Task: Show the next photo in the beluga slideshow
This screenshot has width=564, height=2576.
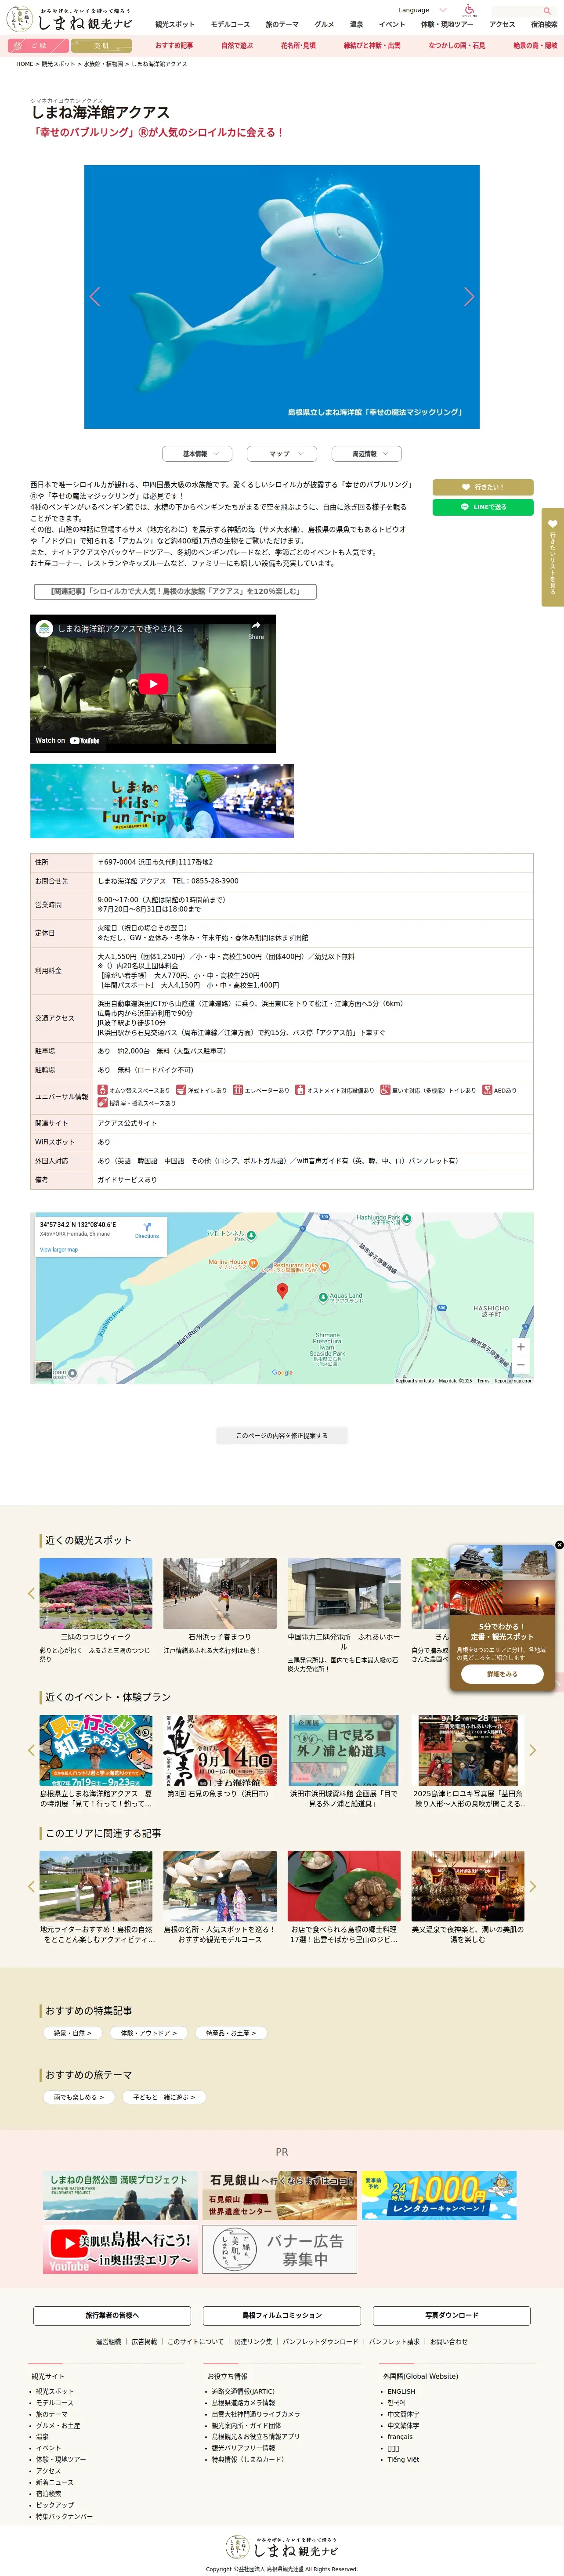Action: coord(469,296)
